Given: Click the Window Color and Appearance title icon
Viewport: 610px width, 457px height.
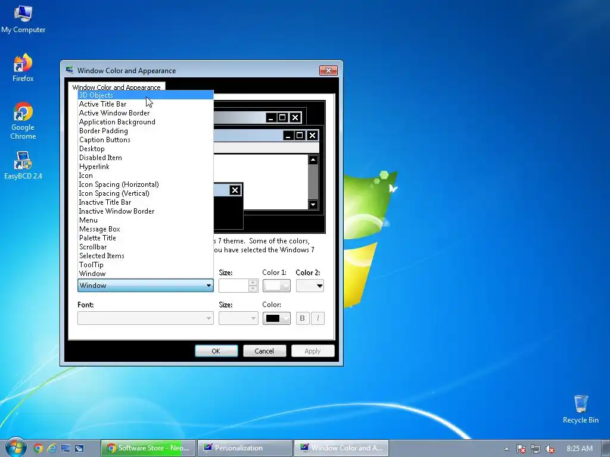Looking at the screenshot, I should coord(70,70).
